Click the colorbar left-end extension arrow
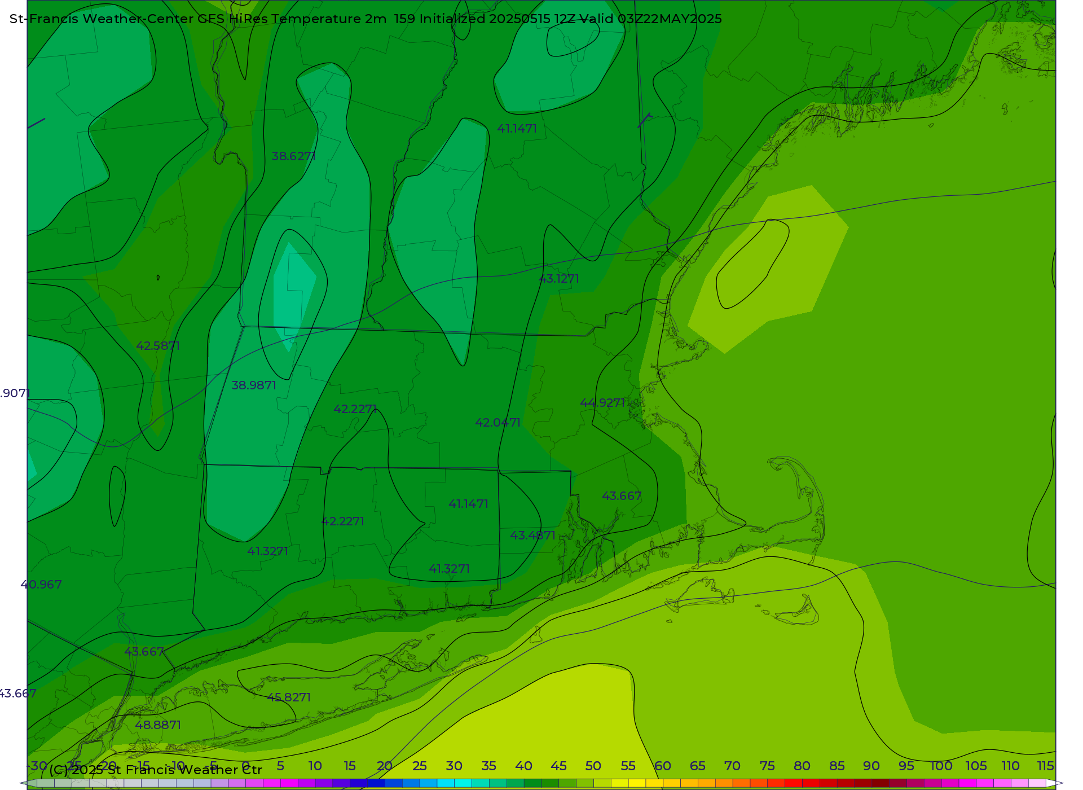 coord(28,783)
